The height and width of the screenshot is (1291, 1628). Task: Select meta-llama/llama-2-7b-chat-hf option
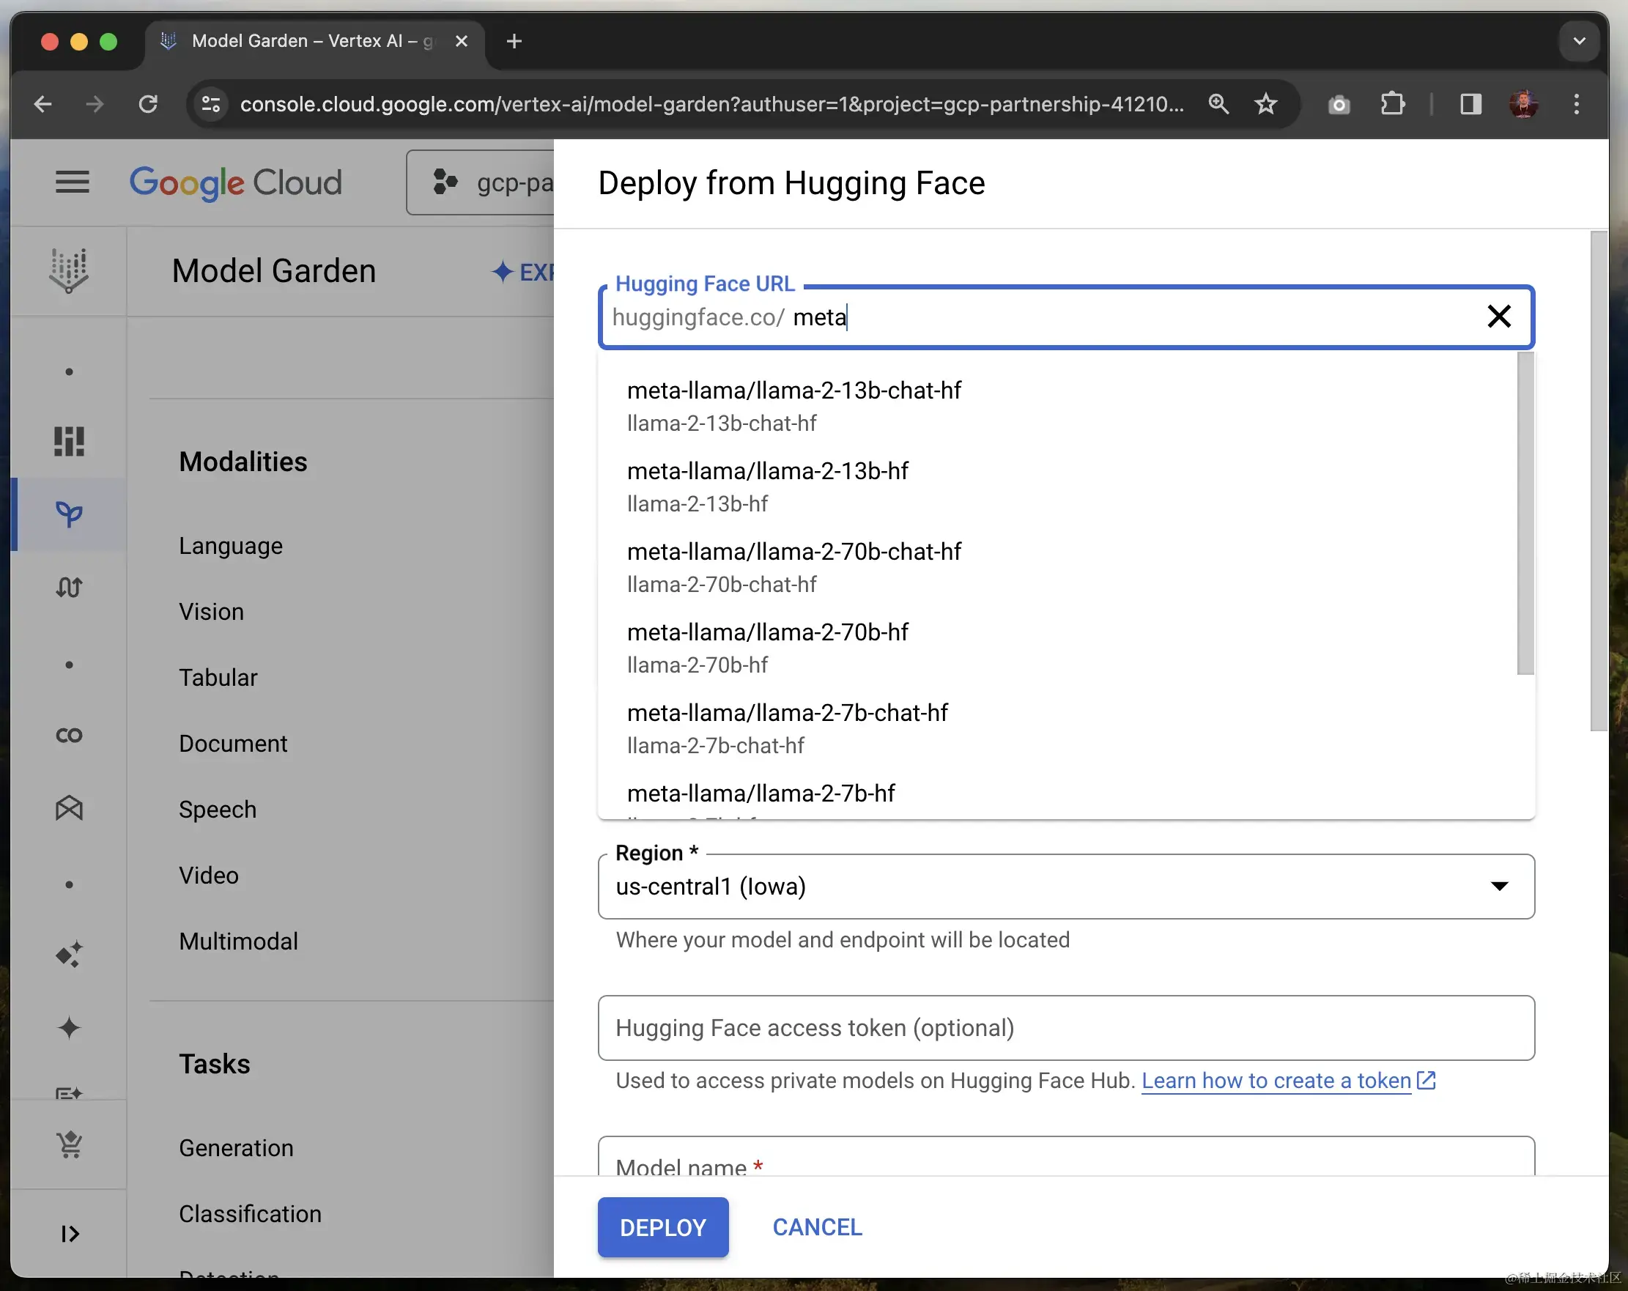coord(786,712)
